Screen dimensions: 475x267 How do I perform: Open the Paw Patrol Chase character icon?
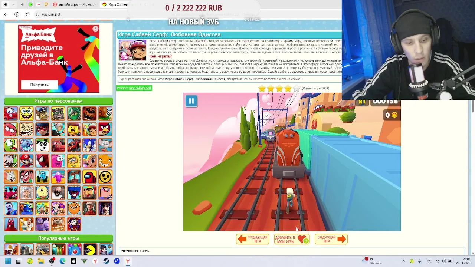pyautogui.click(x=42, y=113)
